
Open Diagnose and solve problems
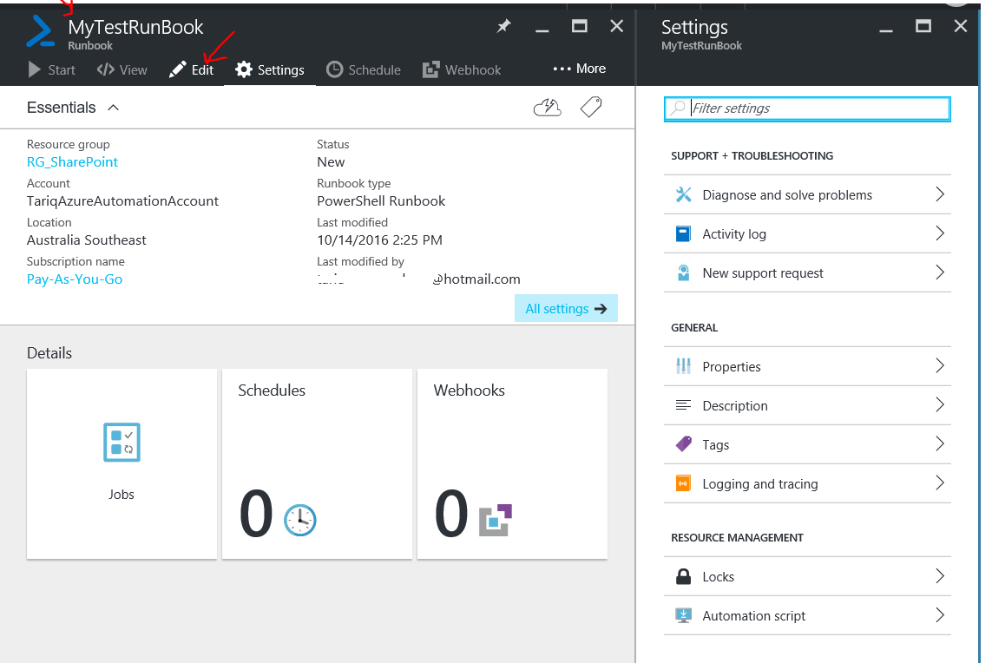807,195
